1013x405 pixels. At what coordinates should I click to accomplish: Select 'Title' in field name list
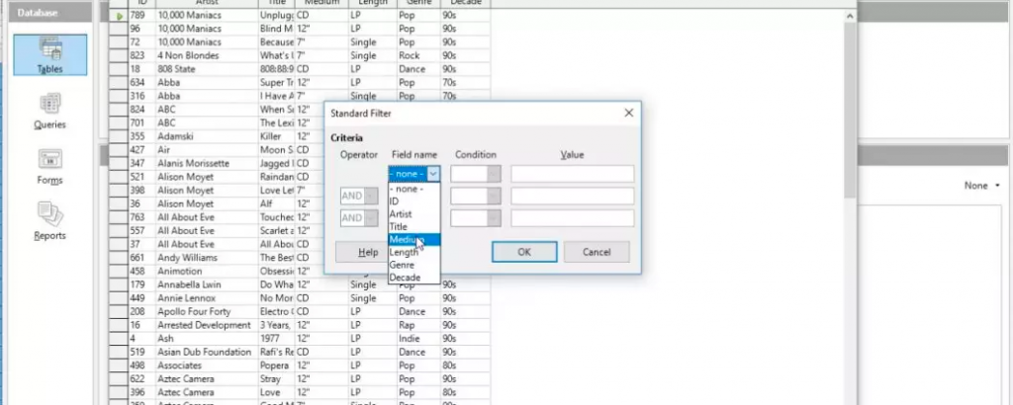(414, 226)
